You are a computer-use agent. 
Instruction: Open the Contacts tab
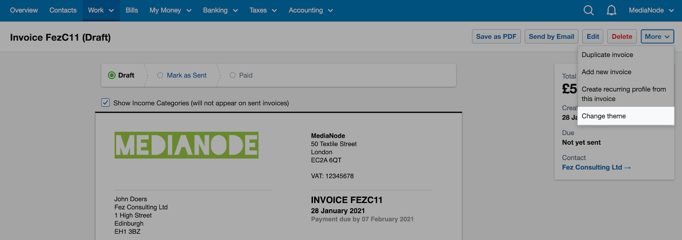[63, 10]
